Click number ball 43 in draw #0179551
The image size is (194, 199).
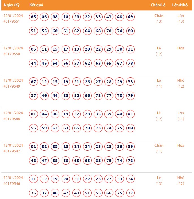109,17
